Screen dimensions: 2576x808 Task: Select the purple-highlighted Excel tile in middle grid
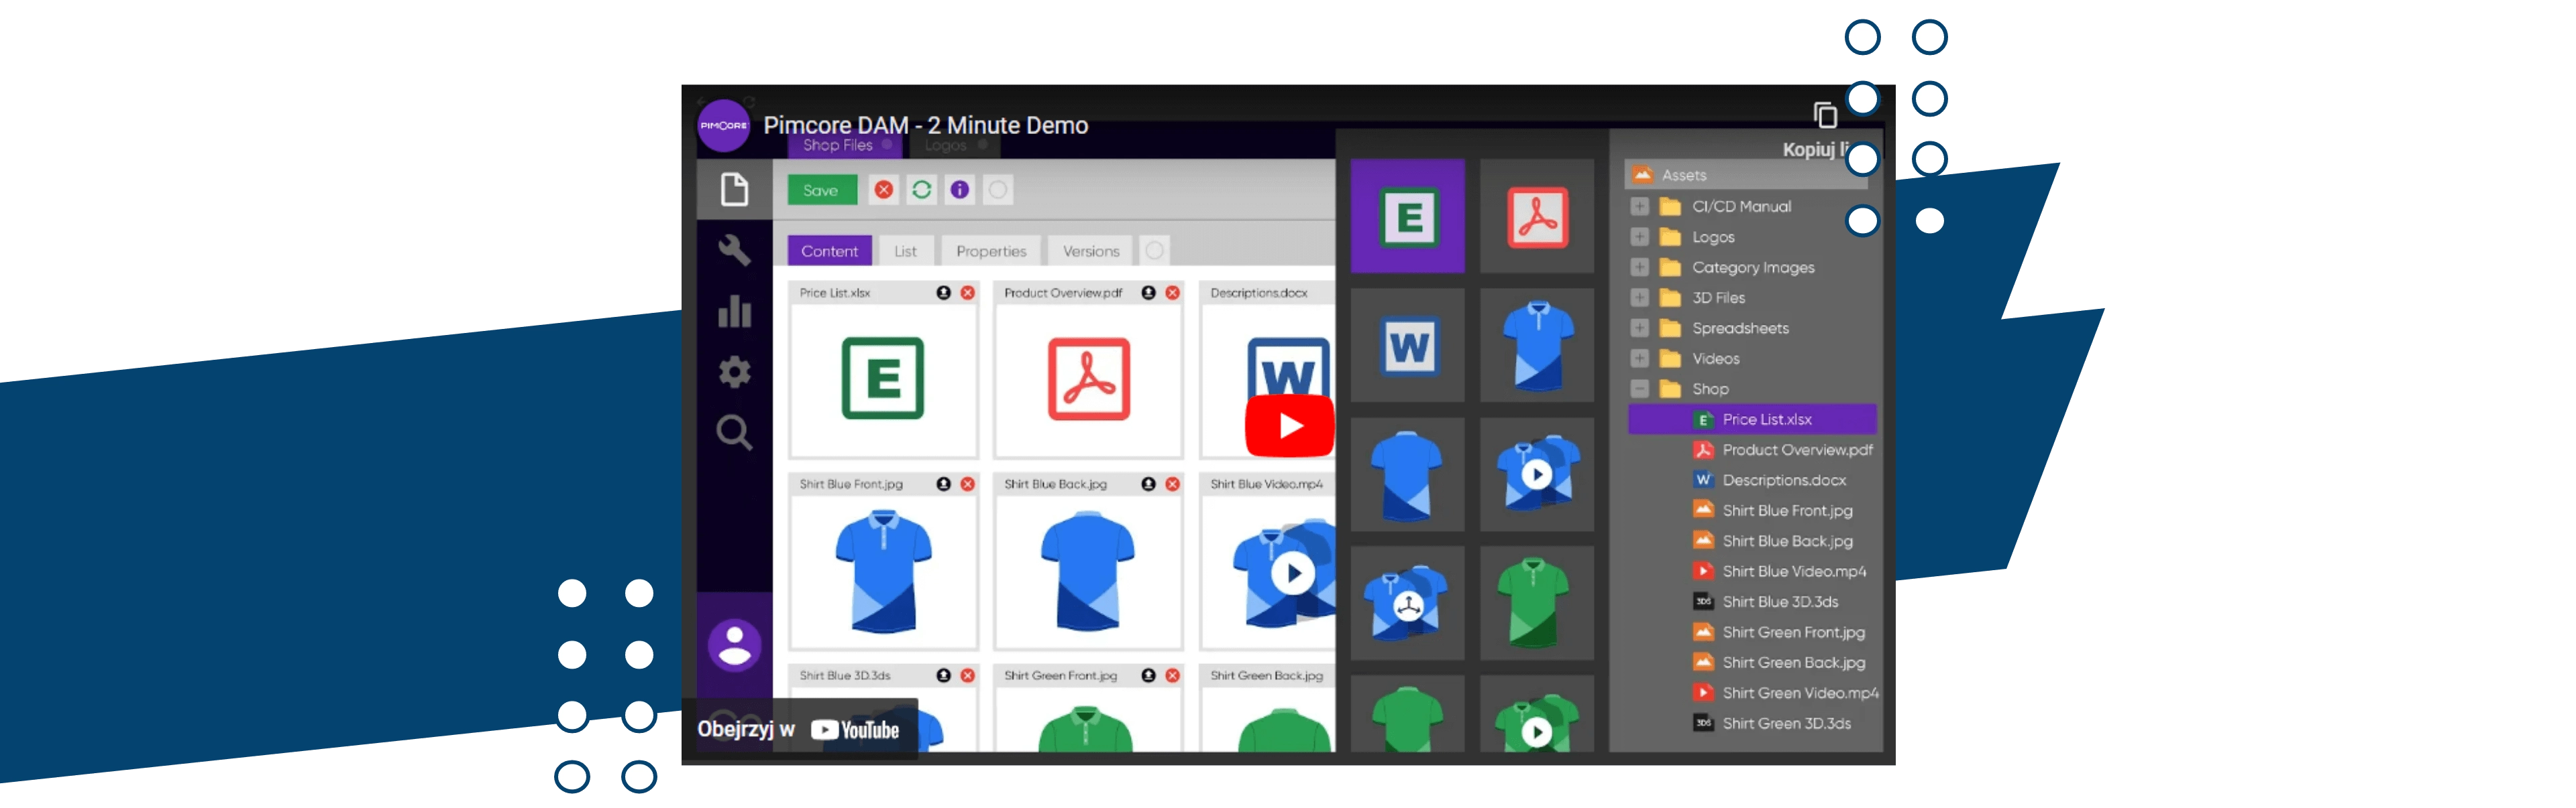tap(1408, 216)
